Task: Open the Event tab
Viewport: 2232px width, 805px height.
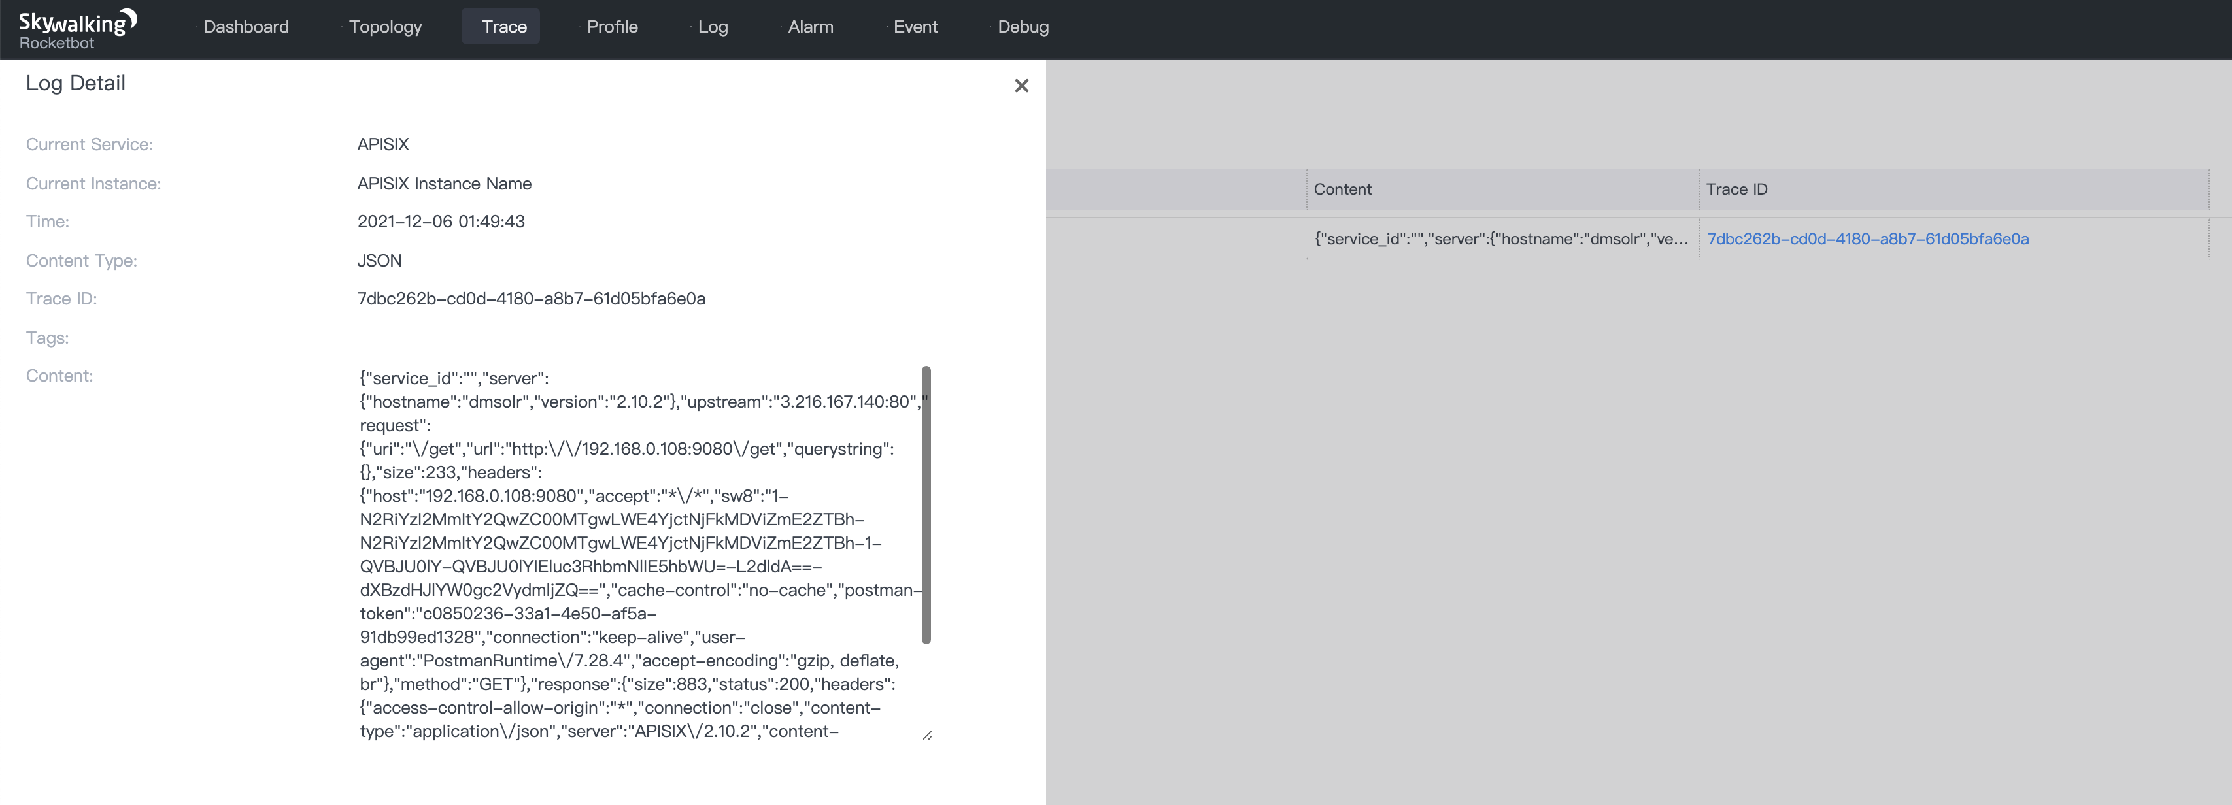Action: 915,27
